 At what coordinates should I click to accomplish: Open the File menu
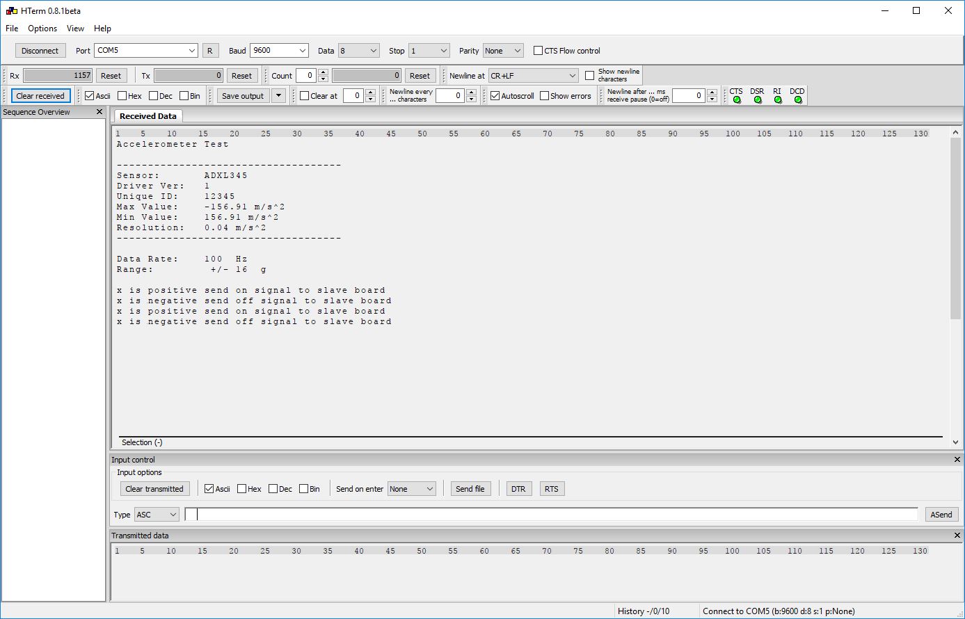coord(12,29)
